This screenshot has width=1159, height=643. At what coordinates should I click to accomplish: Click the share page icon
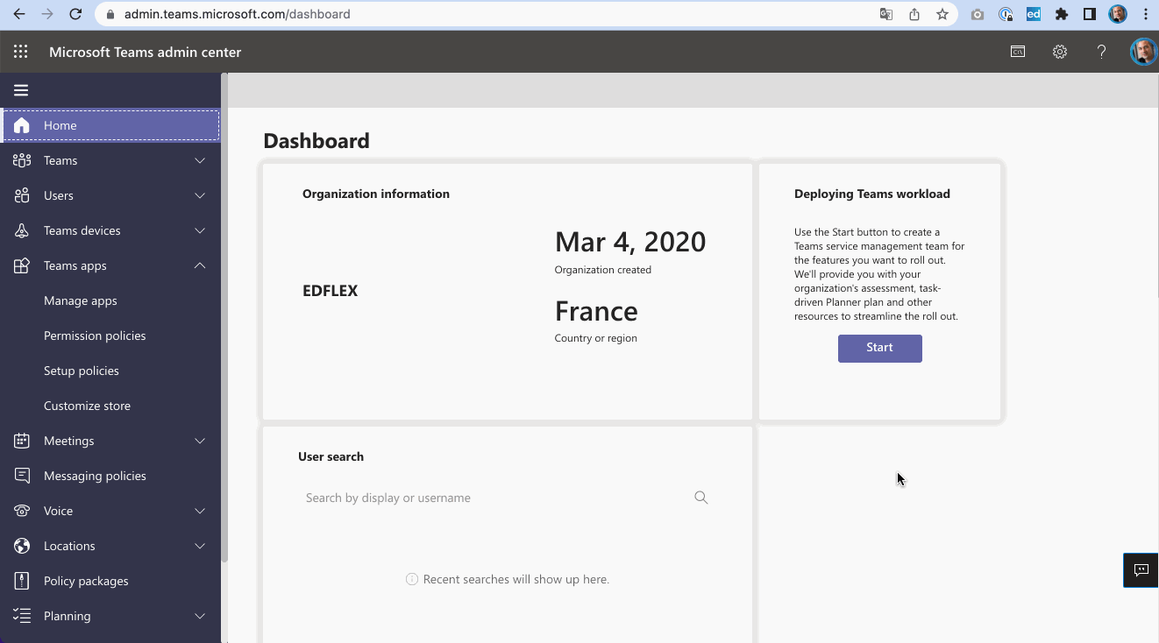point(914,14)
